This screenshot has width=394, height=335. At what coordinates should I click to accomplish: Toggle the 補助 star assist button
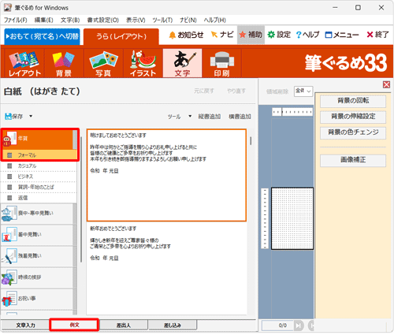tap(251, 35)
